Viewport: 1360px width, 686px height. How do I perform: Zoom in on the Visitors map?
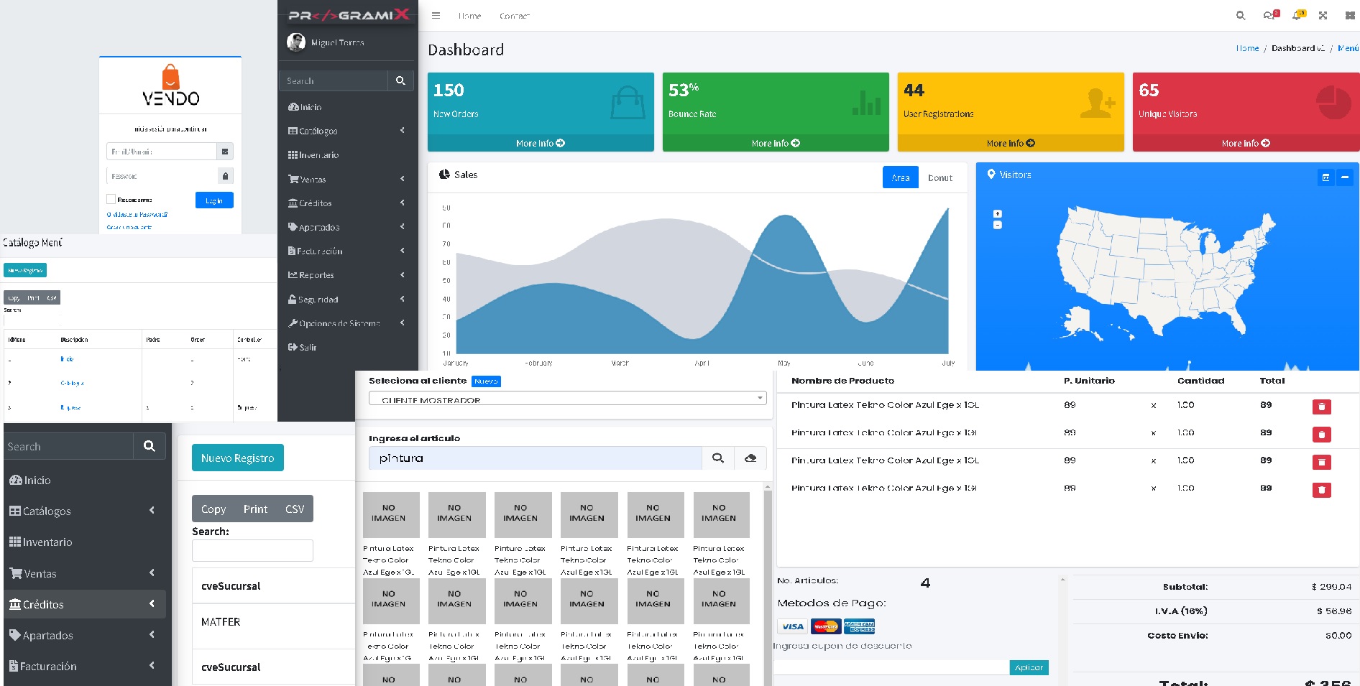997,214
